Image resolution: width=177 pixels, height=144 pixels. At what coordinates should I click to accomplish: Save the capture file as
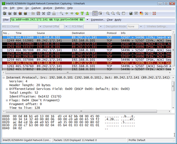click(38, 13)
